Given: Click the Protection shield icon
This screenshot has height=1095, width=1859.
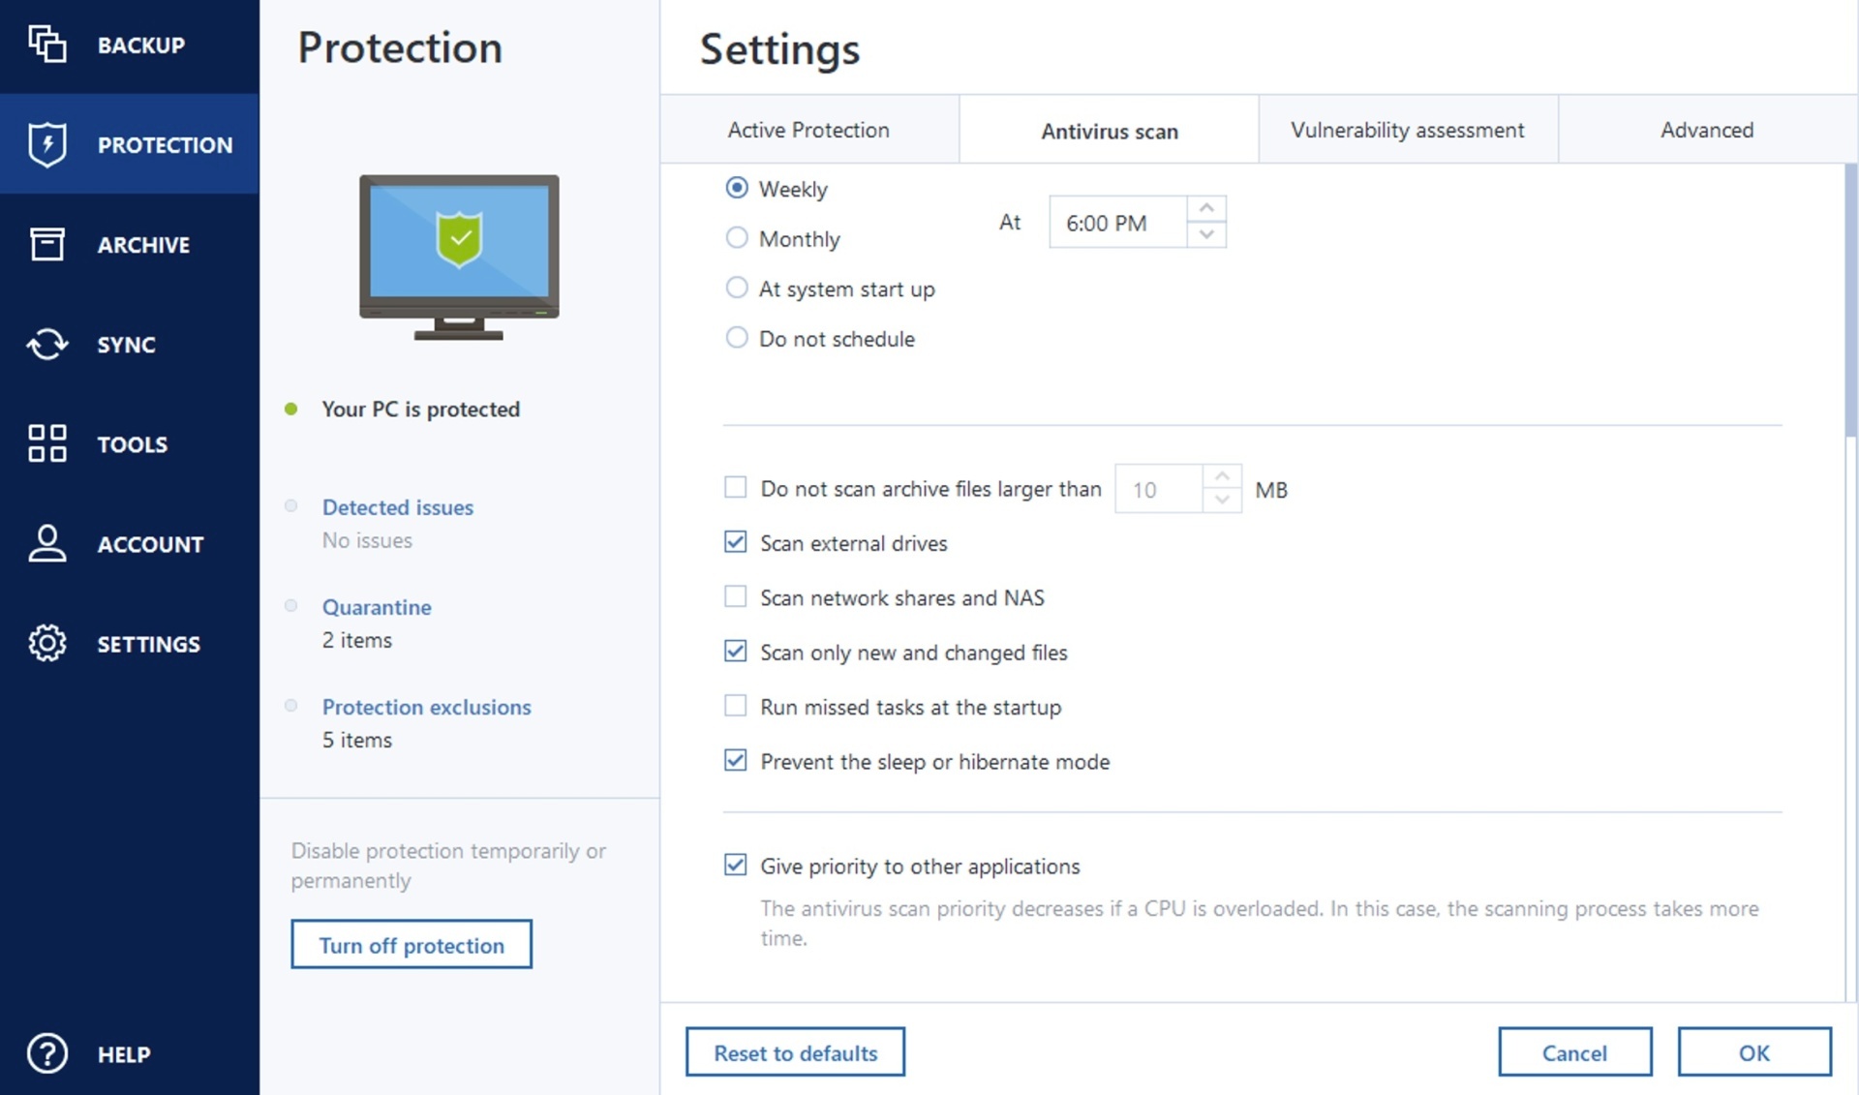Looking at the screenshot, I should click(x=46, y=145).
